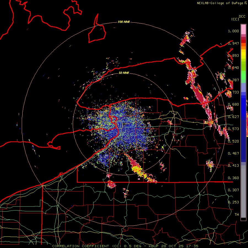The width and height of the screenshot is (248, 248).
Task: Click the "[CC]" unit label by the legend
Action: coord(235,19)
